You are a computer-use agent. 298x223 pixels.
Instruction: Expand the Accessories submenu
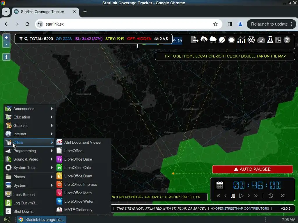(x=29, y=109)
